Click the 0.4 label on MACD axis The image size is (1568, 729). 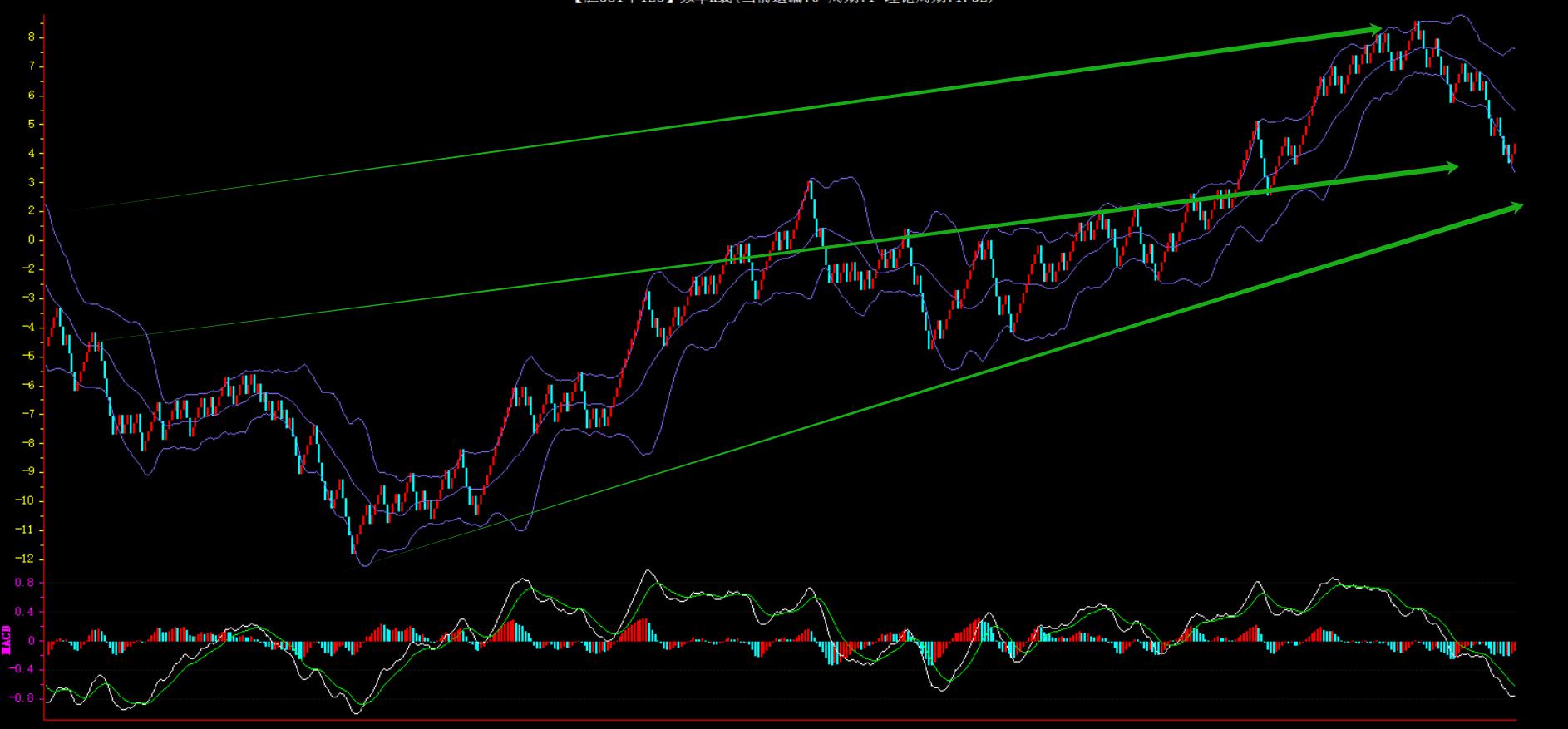click(24, 612)
